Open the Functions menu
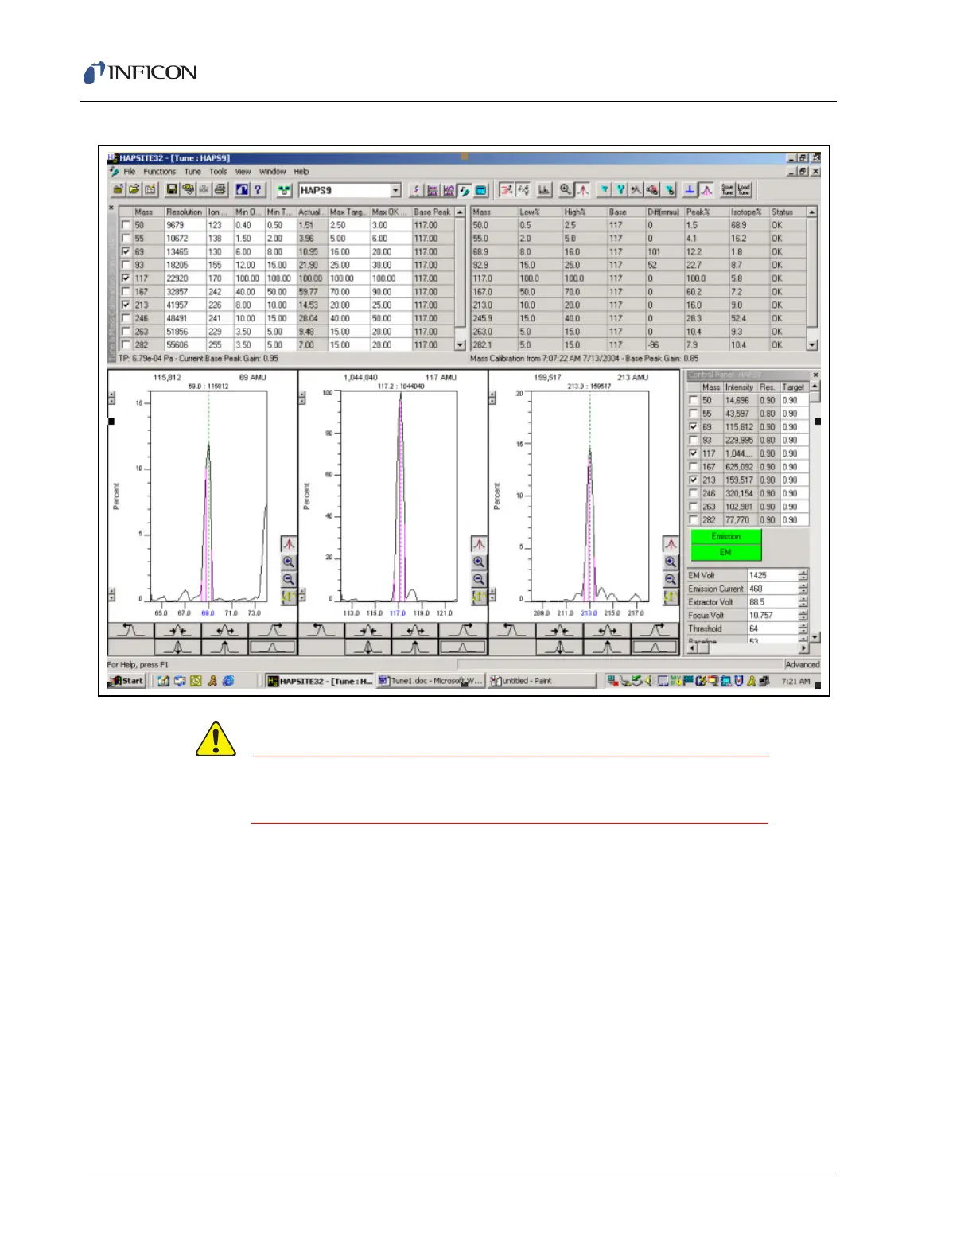Image resolution: width=972 pixels, height=1260 pixels. [160, 172]
